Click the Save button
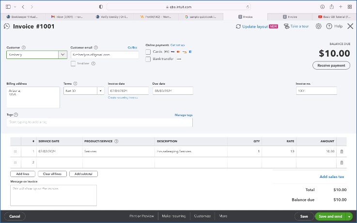 304,216
